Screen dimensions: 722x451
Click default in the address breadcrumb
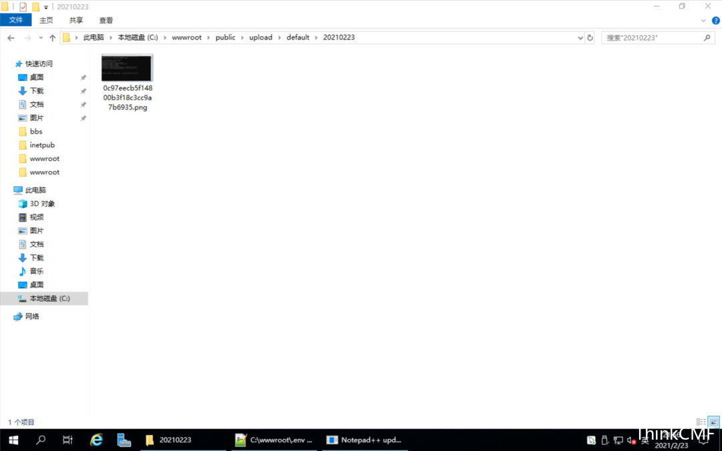pyautogui.click(x=298, y=37)
